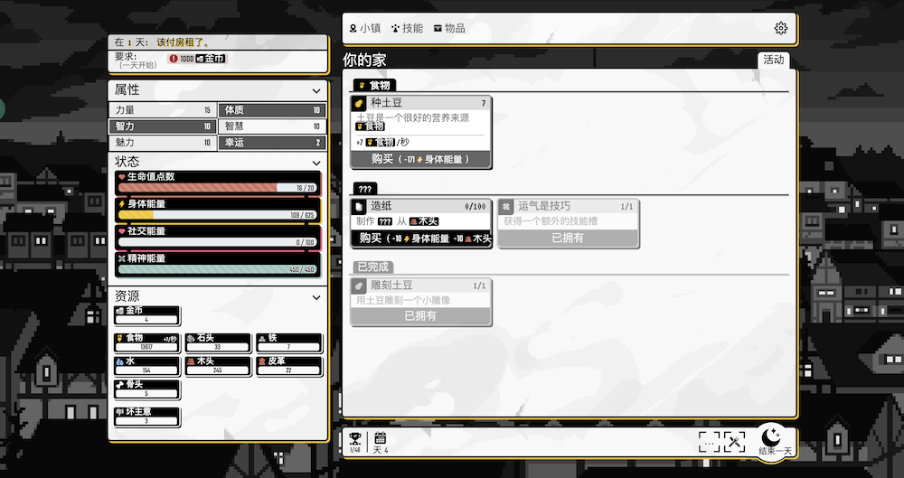Click the bracketed ellipsis icon

710,441
